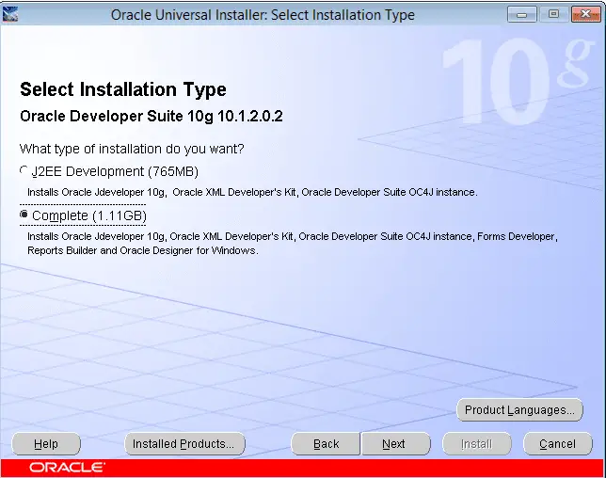The width and height of the screenshot is (606, 478).
Task: Proceed with the Next button
Action: pos(395,444)
